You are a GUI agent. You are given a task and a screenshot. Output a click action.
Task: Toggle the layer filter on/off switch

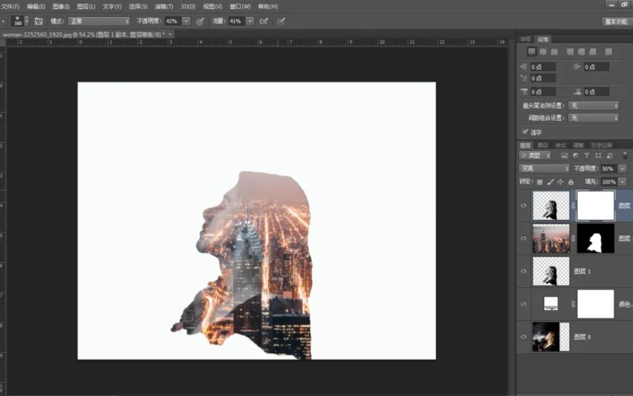[x=625, y=155]
